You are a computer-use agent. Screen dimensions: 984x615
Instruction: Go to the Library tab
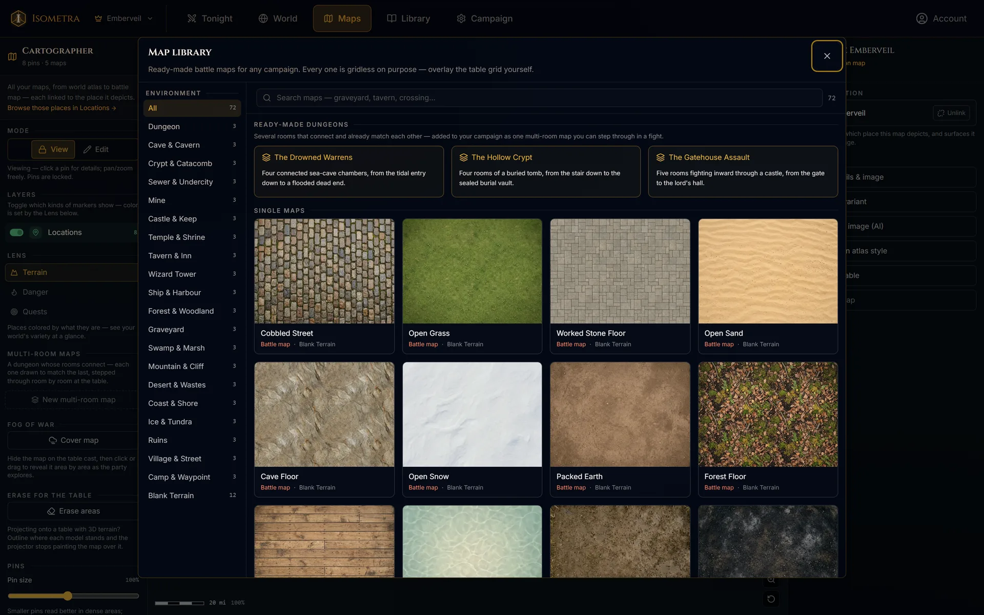(408, 18)
